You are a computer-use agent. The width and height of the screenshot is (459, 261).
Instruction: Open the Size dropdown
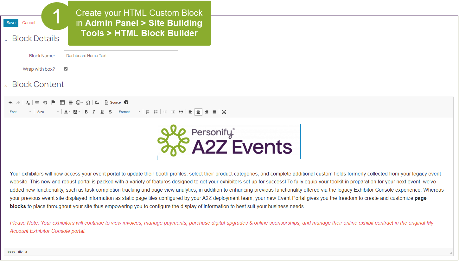pos(48,112)
